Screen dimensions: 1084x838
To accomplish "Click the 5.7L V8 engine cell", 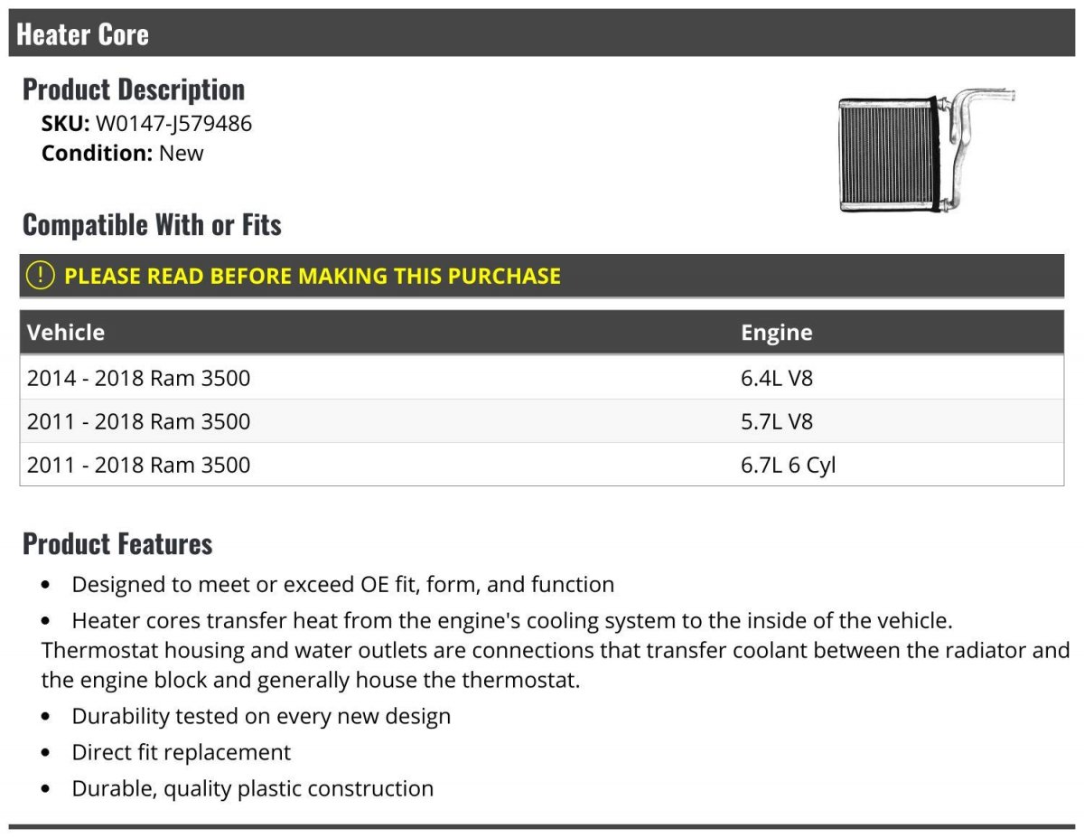I will coord(777,421).
